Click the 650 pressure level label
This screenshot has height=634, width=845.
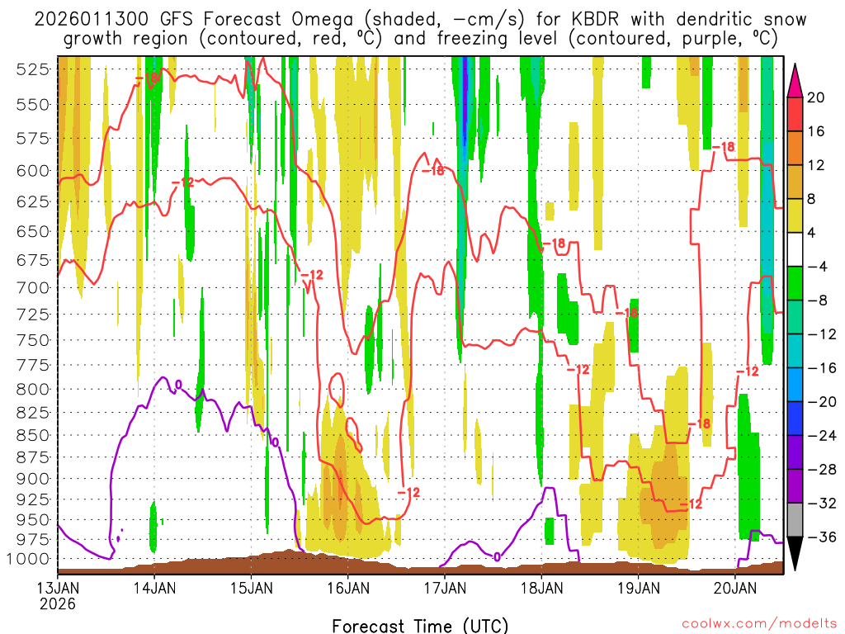pyautogui.click(x=32, y=231)
